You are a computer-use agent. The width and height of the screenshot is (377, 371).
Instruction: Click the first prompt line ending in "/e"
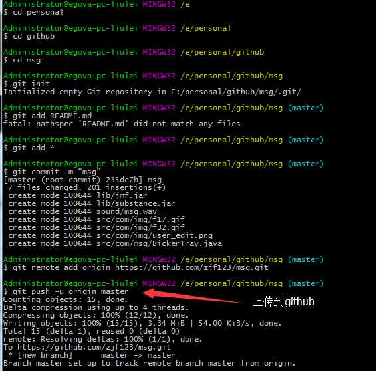pos(96,4)
